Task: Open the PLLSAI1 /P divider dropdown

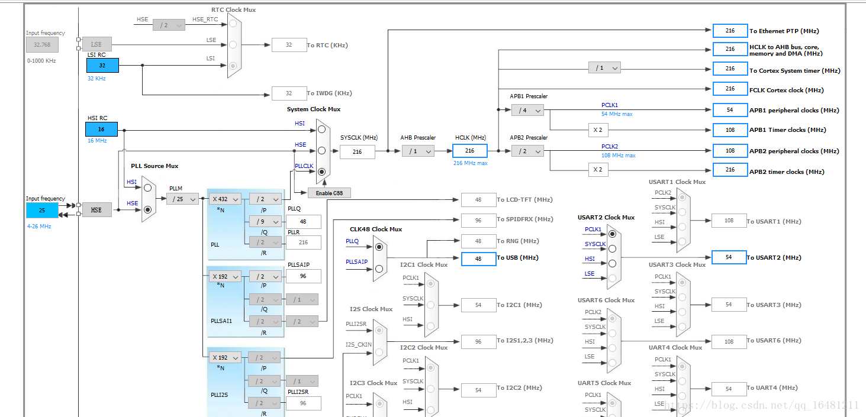Action: click(x=265, y=276)
